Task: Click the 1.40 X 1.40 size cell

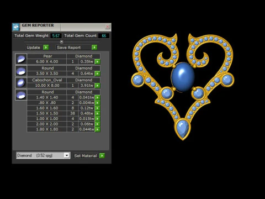Action: [x=47, y=97]
